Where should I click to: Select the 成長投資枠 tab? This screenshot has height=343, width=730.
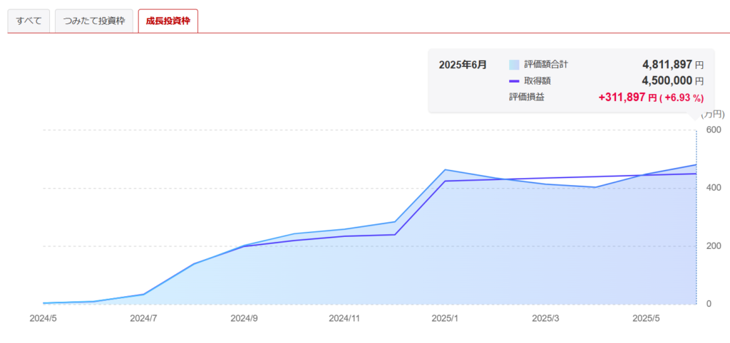(168, 21)
